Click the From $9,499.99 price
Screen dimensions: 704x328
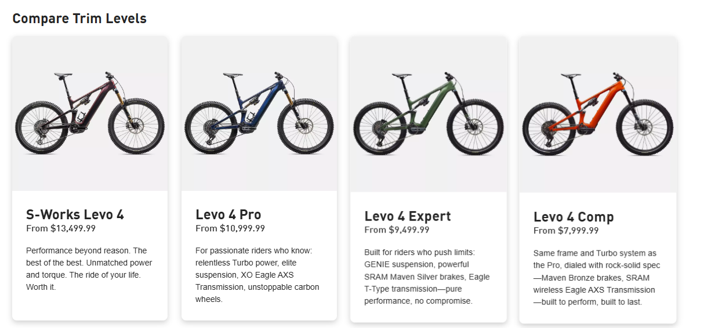[397, 230]
